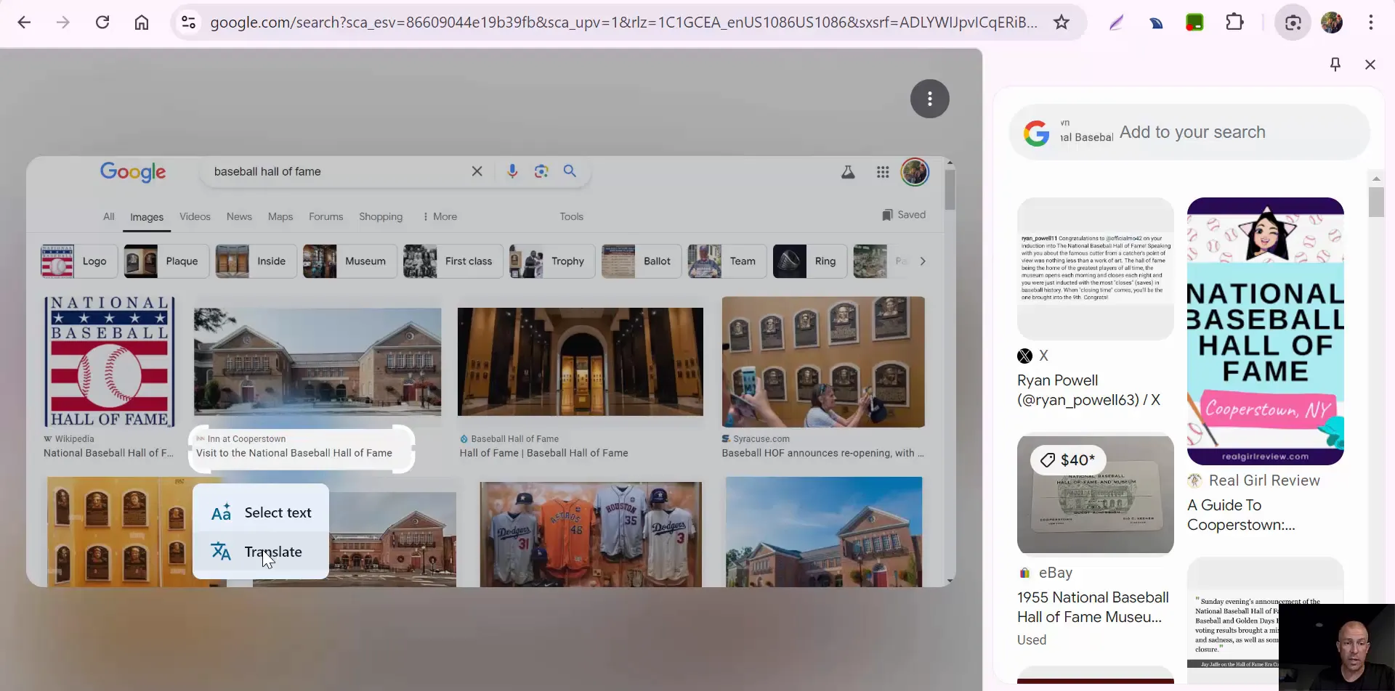Open Search Labs flask icon
Image resolution: width=1395 pixels, height=691 pixels.
point(848,173)
